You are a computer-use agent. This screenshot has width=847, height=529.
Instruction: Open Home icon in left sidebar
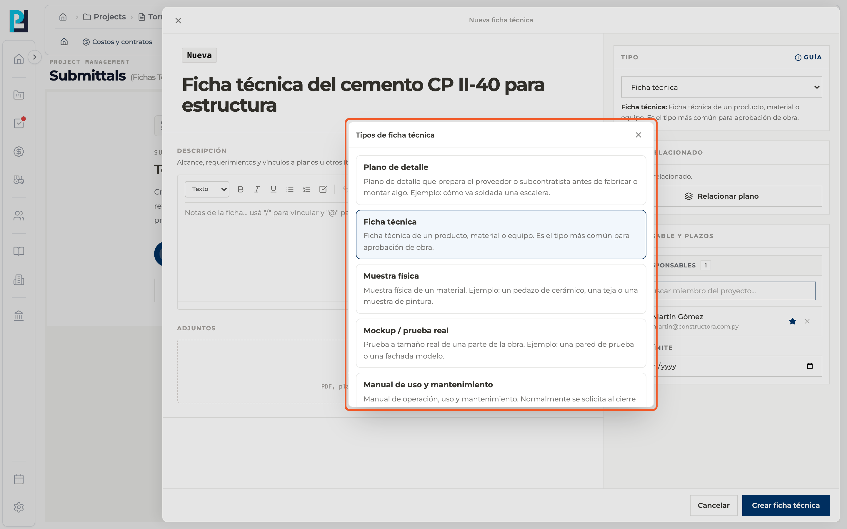(x=19, y=59)
